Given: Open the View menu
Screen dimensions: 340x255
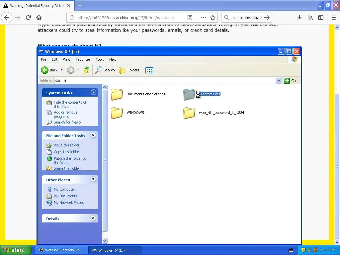Looking at the screenshot, I should [x=66, y=59].
